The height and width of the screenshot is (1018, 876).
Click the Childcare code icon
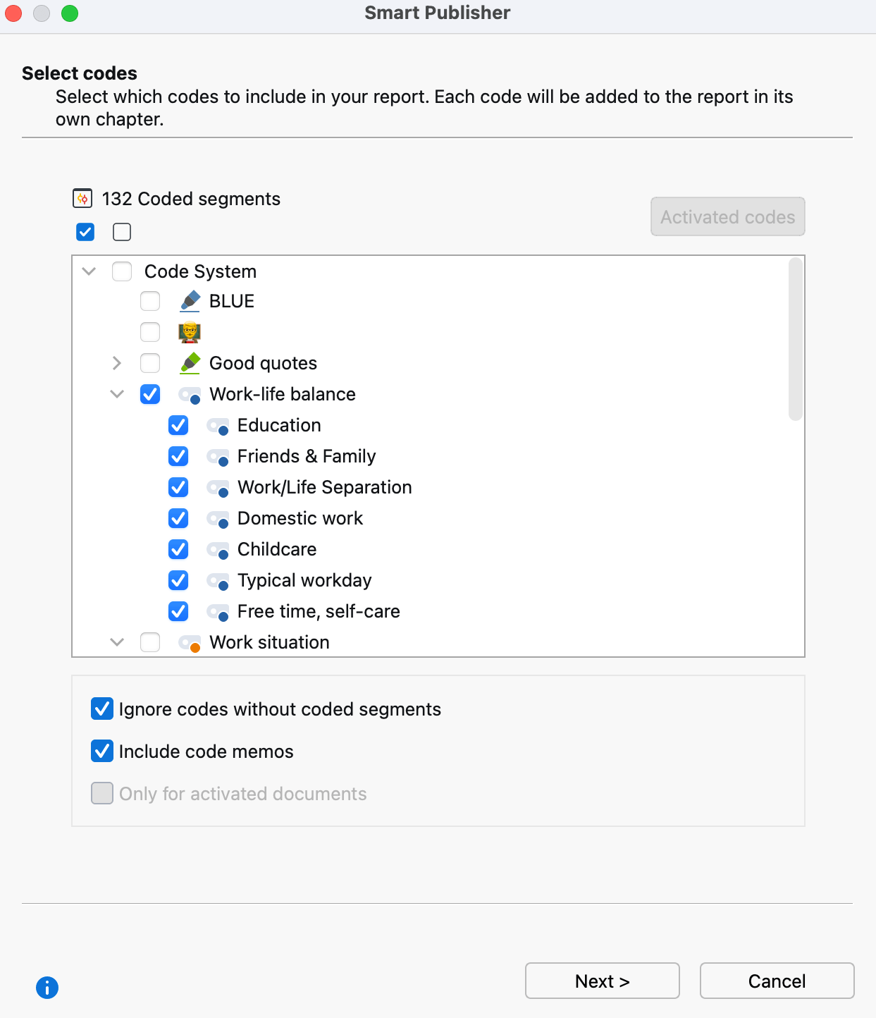click(218, 549)
